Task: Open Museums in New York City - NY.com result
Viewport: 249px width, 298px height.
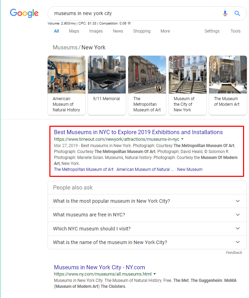Action: click(99, 267)
